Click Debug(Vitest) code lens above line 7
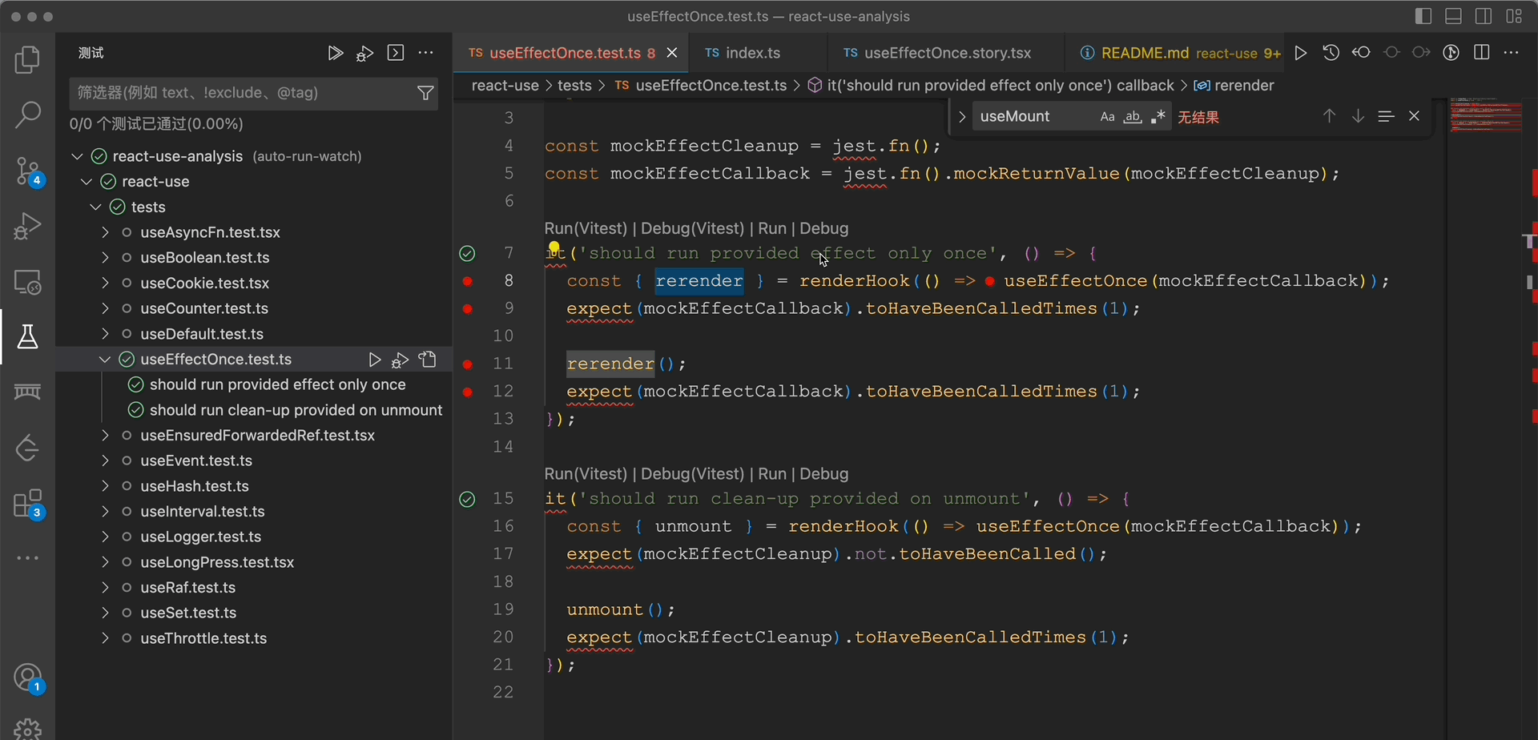The width and height of the screenshot is (1538, 740). pyautogui.click(x=692, y=229)
